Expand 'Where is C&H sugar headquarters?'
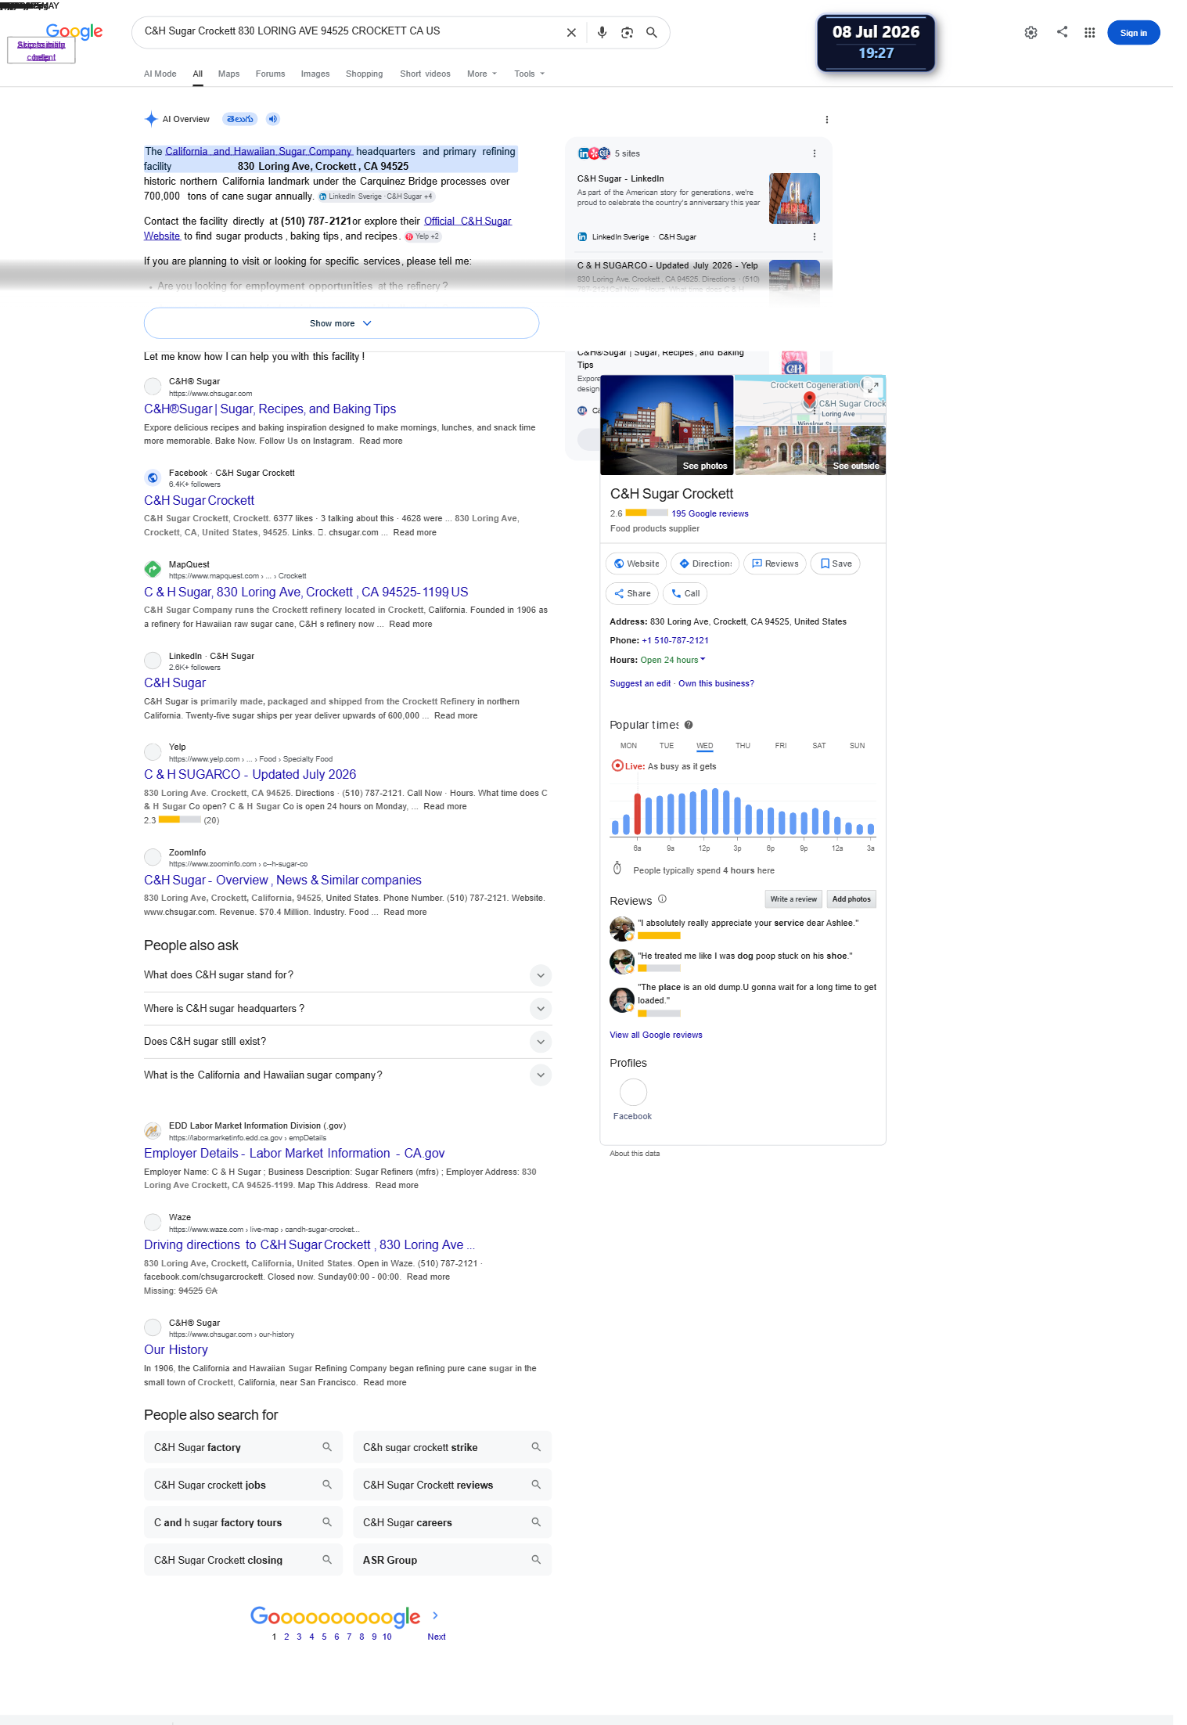This screenshot has height=1725, width=1187. point(347,1009)
